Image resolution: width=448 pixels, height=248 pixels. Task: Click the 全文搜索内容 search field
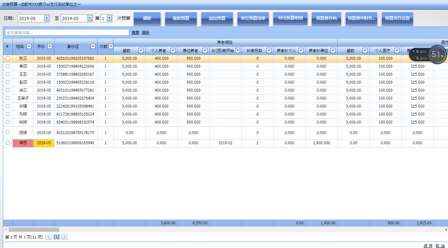(x=67, y=33)
